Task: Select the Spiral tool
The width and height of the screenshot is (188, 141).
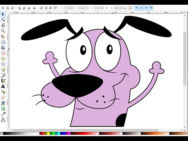Action: pos(3,64)
